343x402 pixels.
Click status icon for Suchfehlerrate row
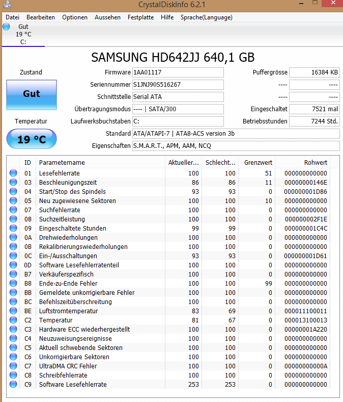pos(13,210)
